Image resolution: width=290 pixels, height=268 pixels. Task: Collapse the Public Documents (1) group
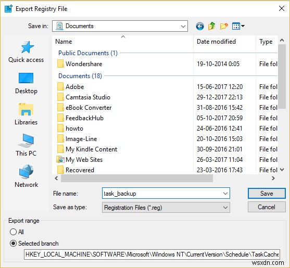coord(88,53)
